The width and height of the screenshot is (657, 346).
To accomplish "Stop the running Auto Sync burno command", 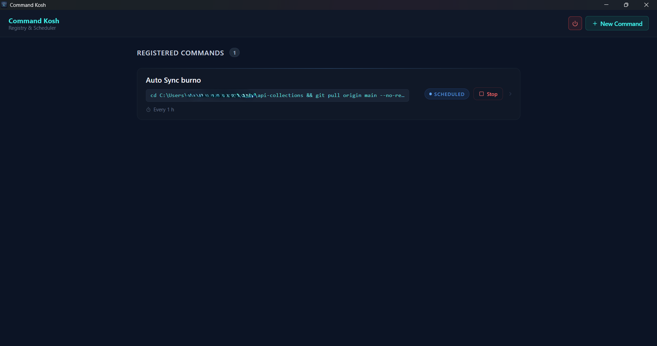I will click(488, 94).
